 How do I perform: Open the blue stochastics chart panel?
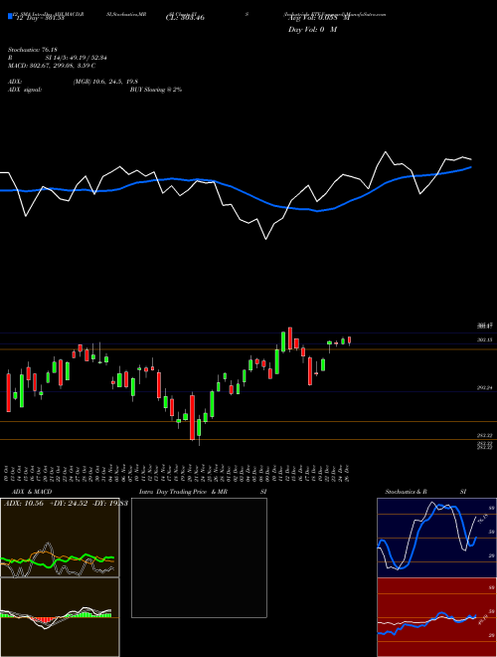[436, 538]
